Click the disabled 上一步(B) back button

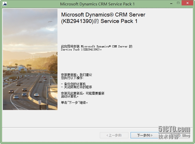pyautogui.click(x=114, y=135)
